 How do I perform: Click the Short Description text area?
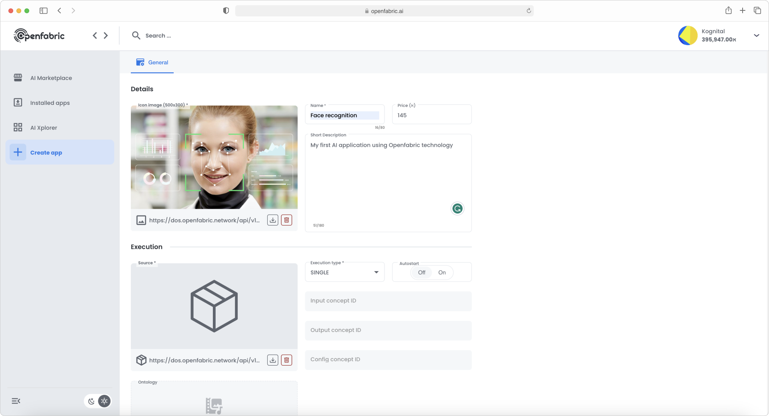(x=388, y=183)
